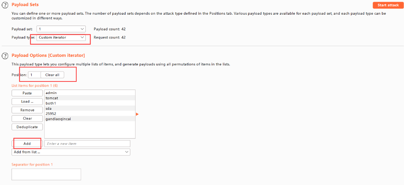The image size is (404, 185).
Task: Expand the Add from list dropdown
Action: click(71, 152)
